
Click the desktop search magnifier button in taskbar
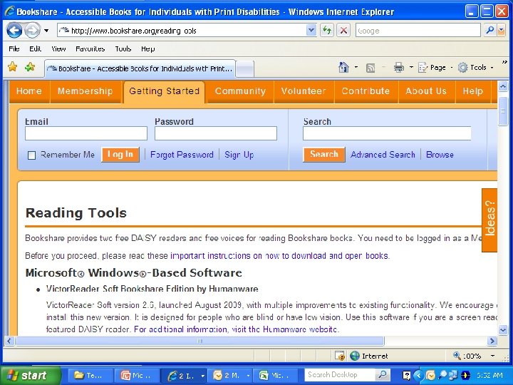pos(382,375)
